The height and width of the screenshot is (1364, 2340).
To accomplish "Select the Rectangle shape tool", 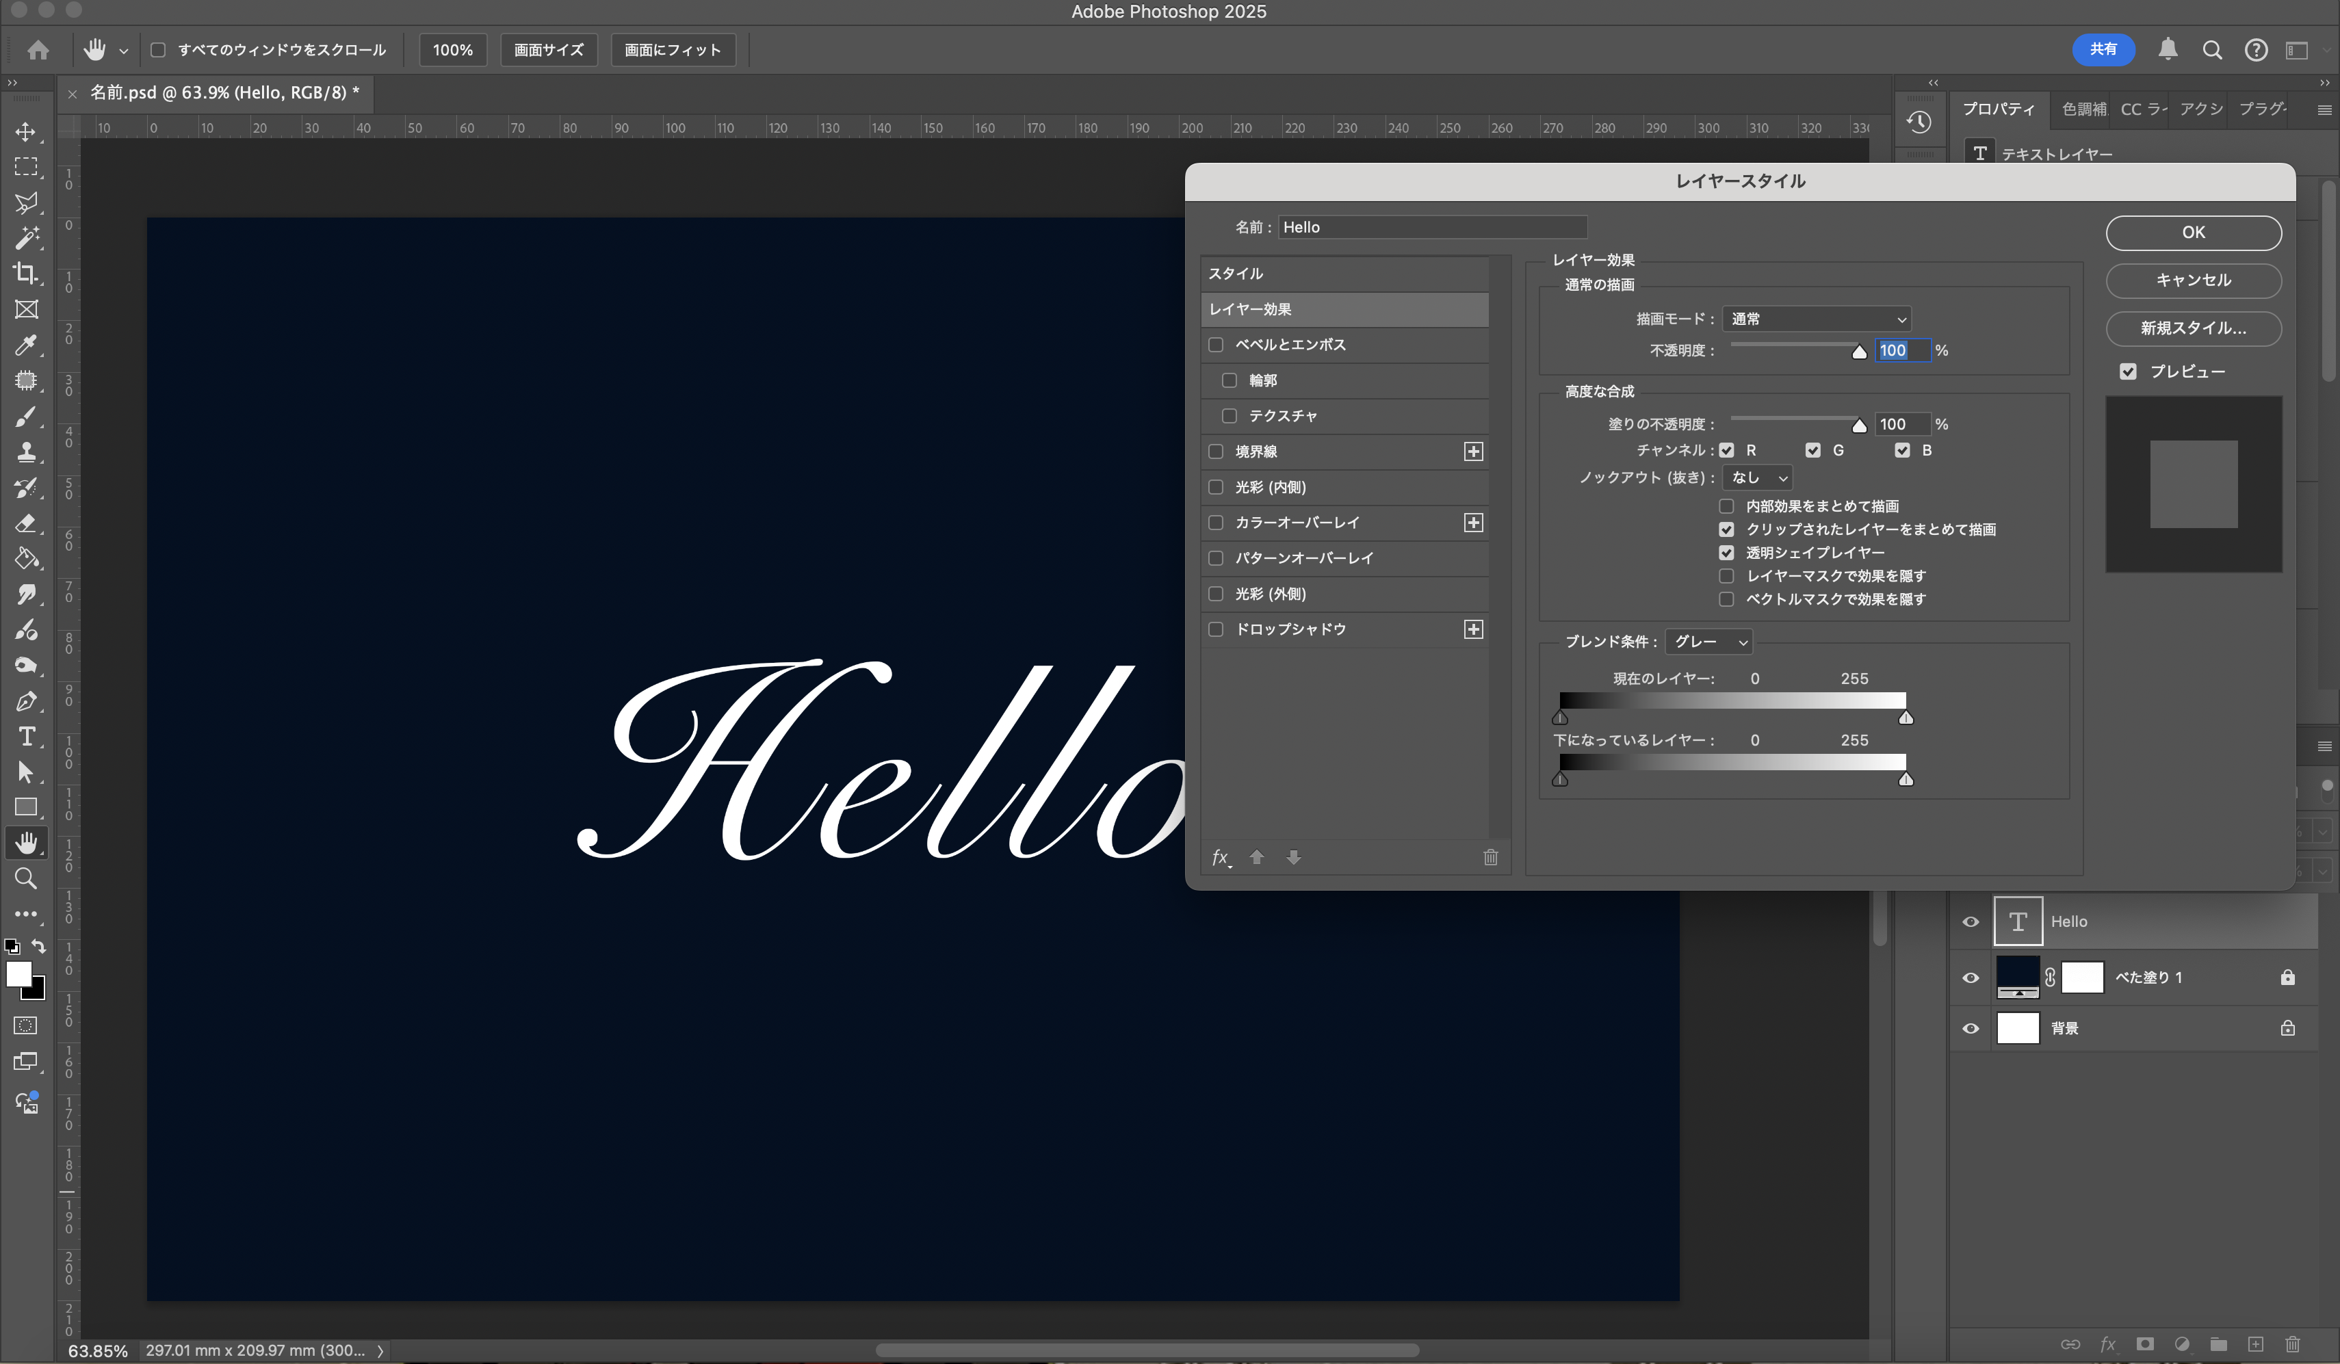I will pos(26,807).
